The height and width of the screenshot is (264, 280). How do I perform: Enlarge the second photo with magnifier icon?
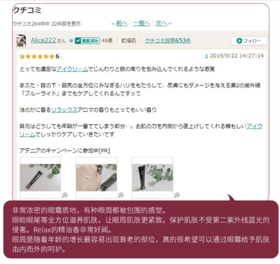click(121, 195)
